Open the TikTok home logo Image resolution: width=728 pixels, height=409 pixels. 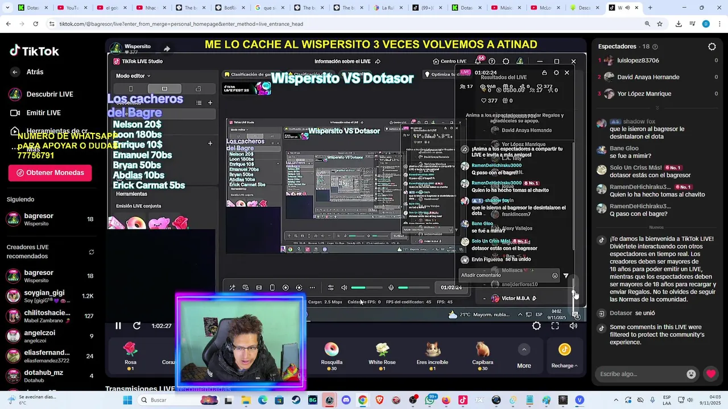pos(35,51)
